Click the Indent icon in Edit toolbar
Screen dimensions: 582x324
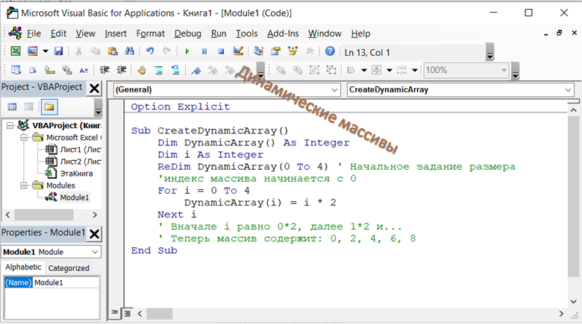pos(104,70)
